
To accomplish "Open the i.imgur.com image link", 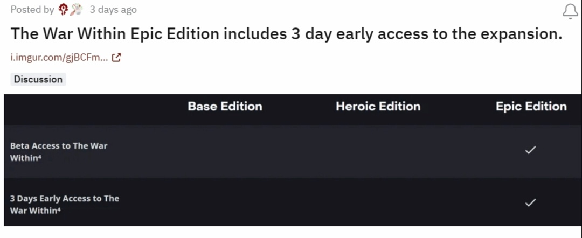I will 59,58.
